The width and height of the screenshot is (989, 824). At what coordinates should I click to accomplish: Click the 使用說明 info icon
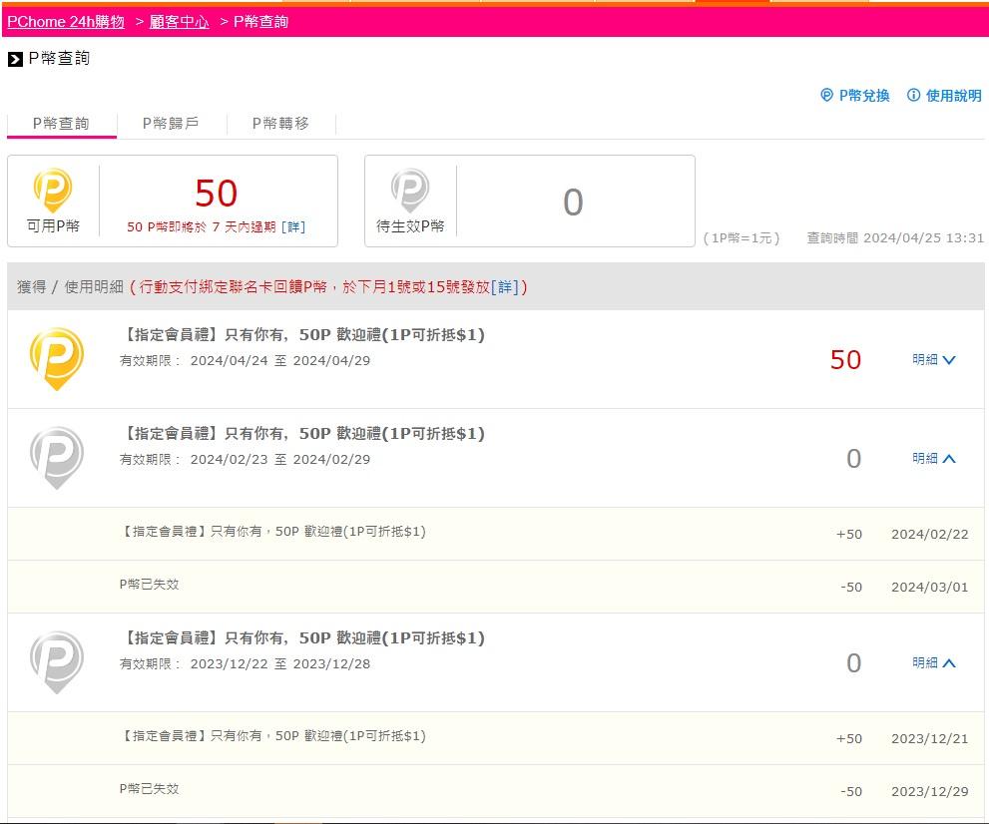click(x=913, y=96)
